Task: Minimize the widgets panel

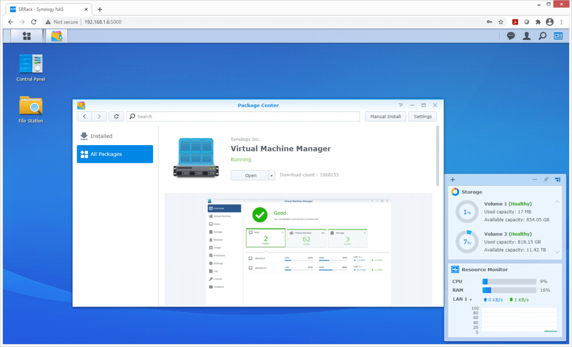Action: click(x=534, y=179)
